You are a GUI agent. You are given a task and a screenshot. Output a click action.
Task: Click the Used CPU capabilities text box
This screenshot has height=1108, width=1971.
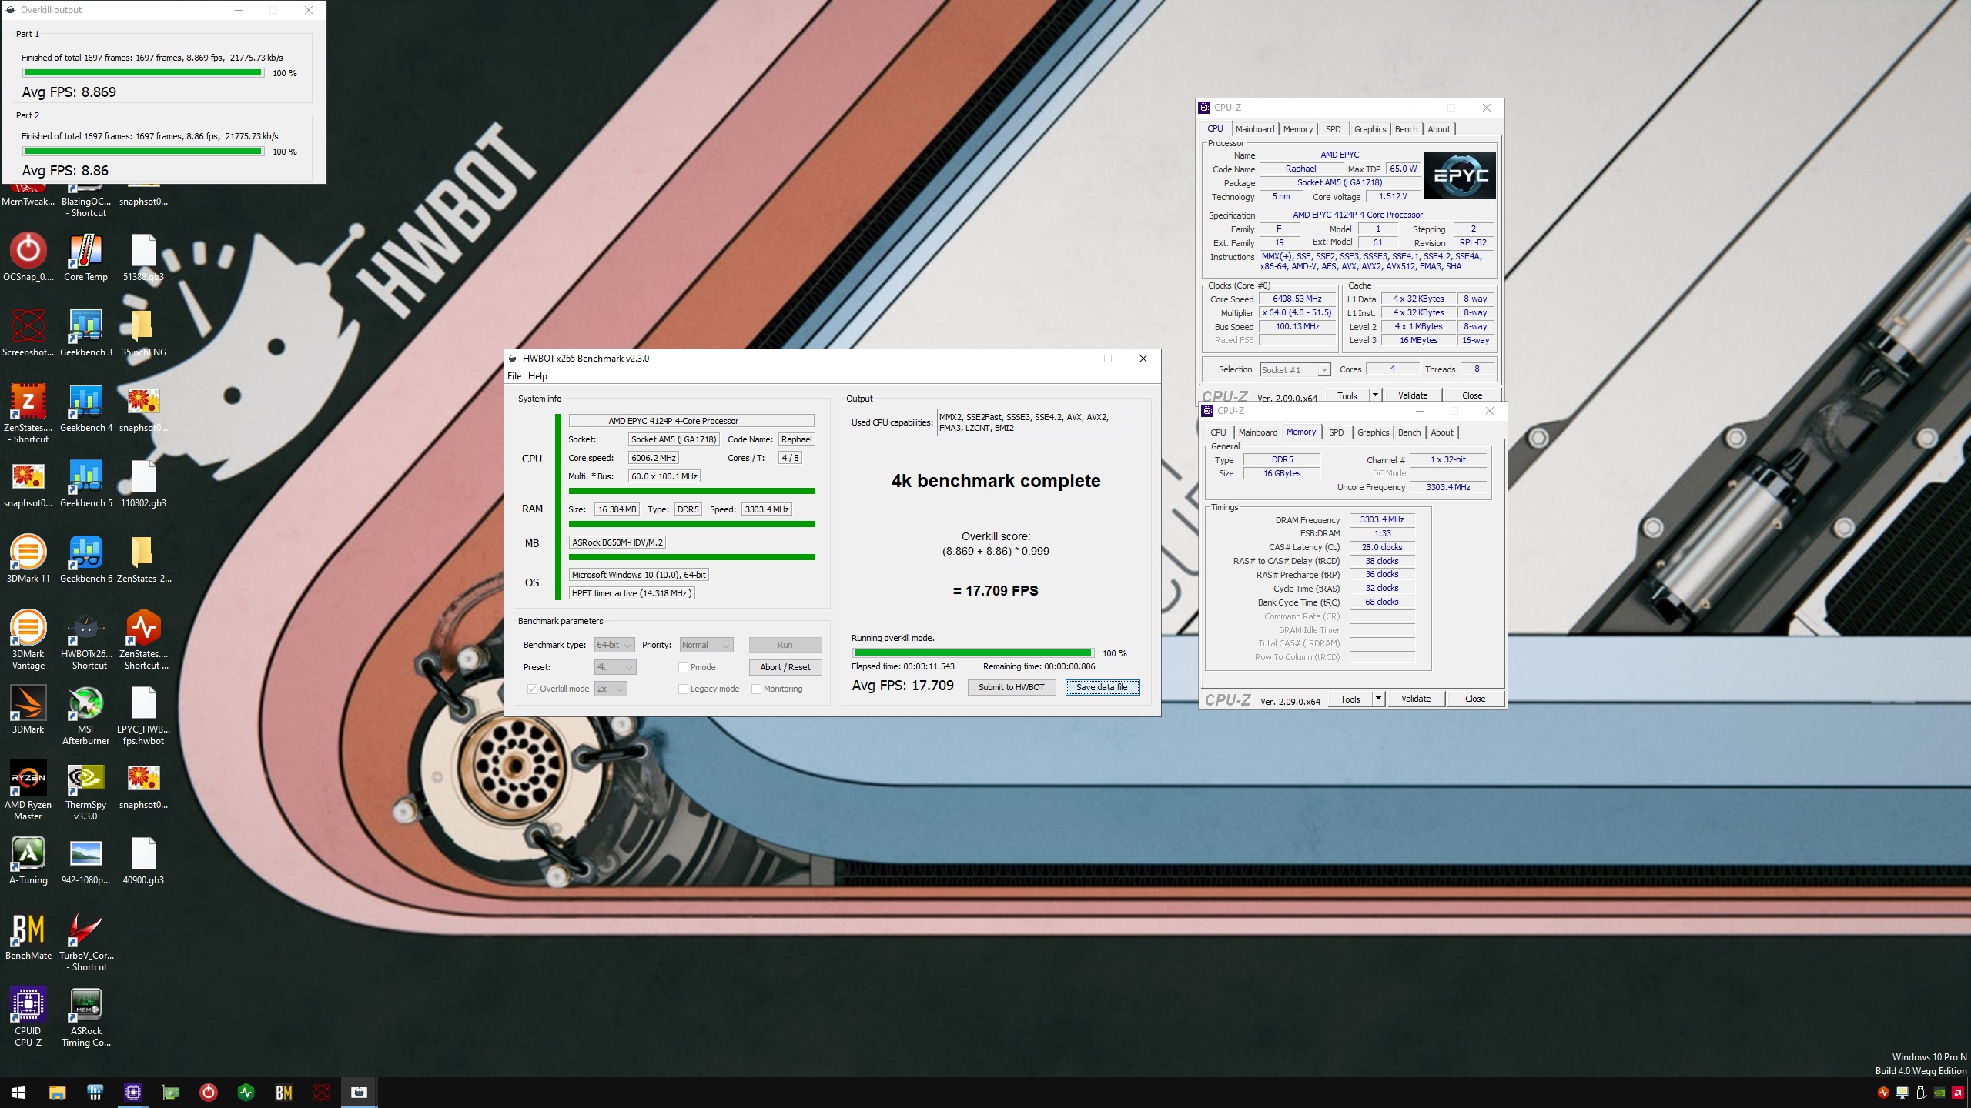(1032, 422)
